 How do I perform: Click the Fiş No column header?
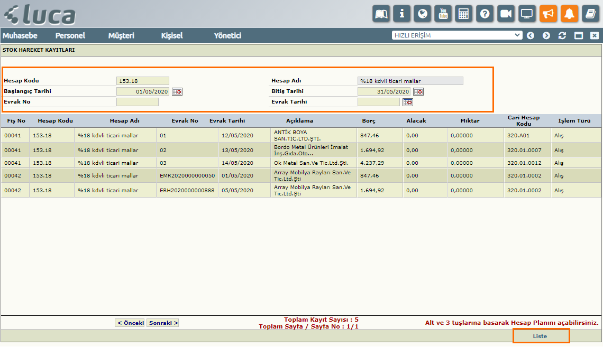(16, 121)
